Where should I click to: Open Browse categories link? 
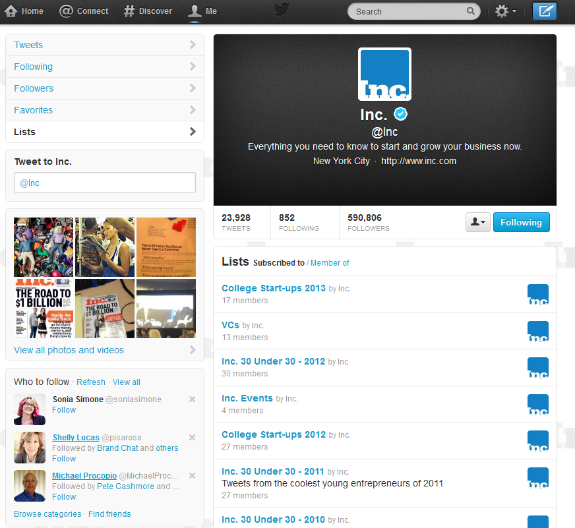click(x=47, y=513)
